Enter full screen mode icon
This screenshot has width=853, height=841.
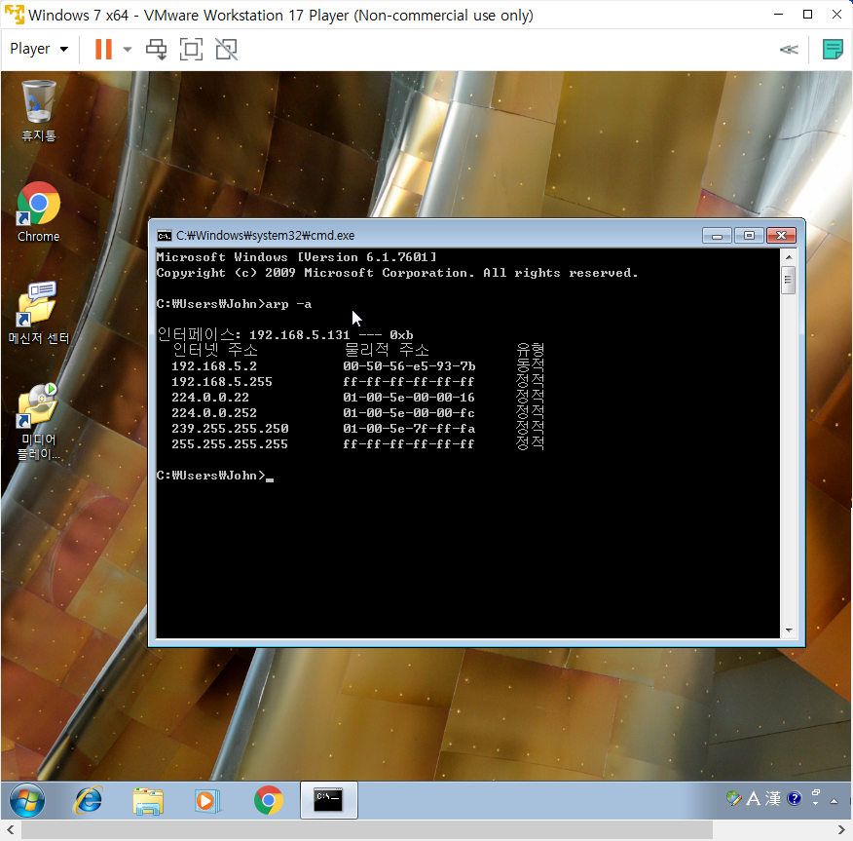click(x=191, y=50)
